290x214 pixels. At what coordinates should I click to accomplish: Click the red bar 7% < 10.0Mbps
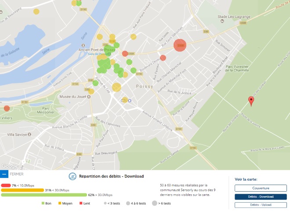click(x=6, y=185)
